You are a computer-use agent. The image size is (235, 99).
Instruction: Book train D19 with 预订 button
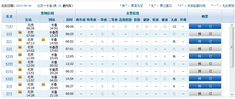point(205,86)
